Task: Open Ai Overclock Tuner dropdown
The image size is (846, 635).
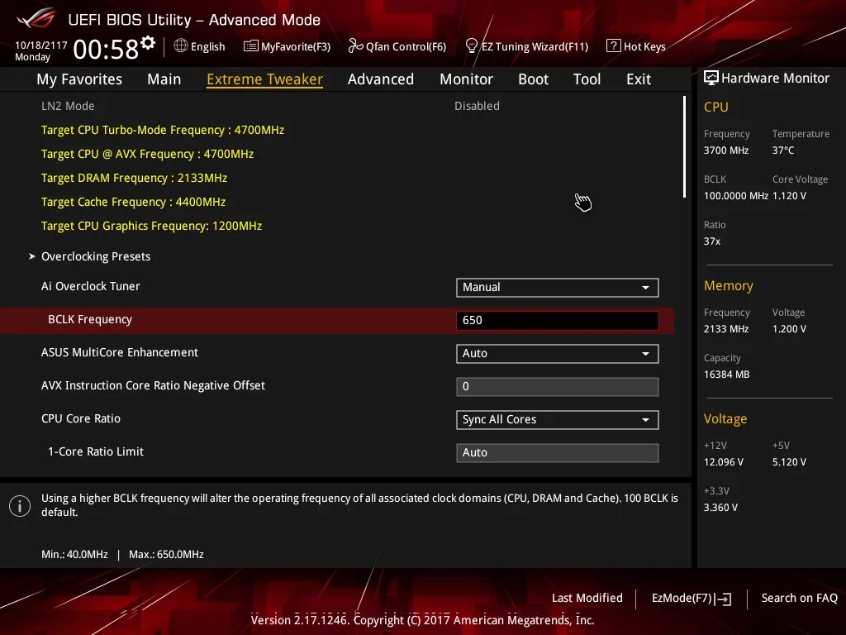Action: click(558, 287)
